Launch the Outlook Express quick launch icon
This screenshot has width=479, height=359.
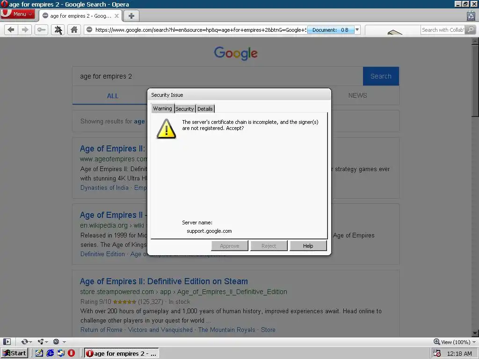[61, 353]
